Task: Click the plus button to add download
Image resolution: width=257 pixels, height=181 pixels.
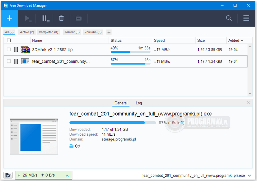Action: point(10,18)
